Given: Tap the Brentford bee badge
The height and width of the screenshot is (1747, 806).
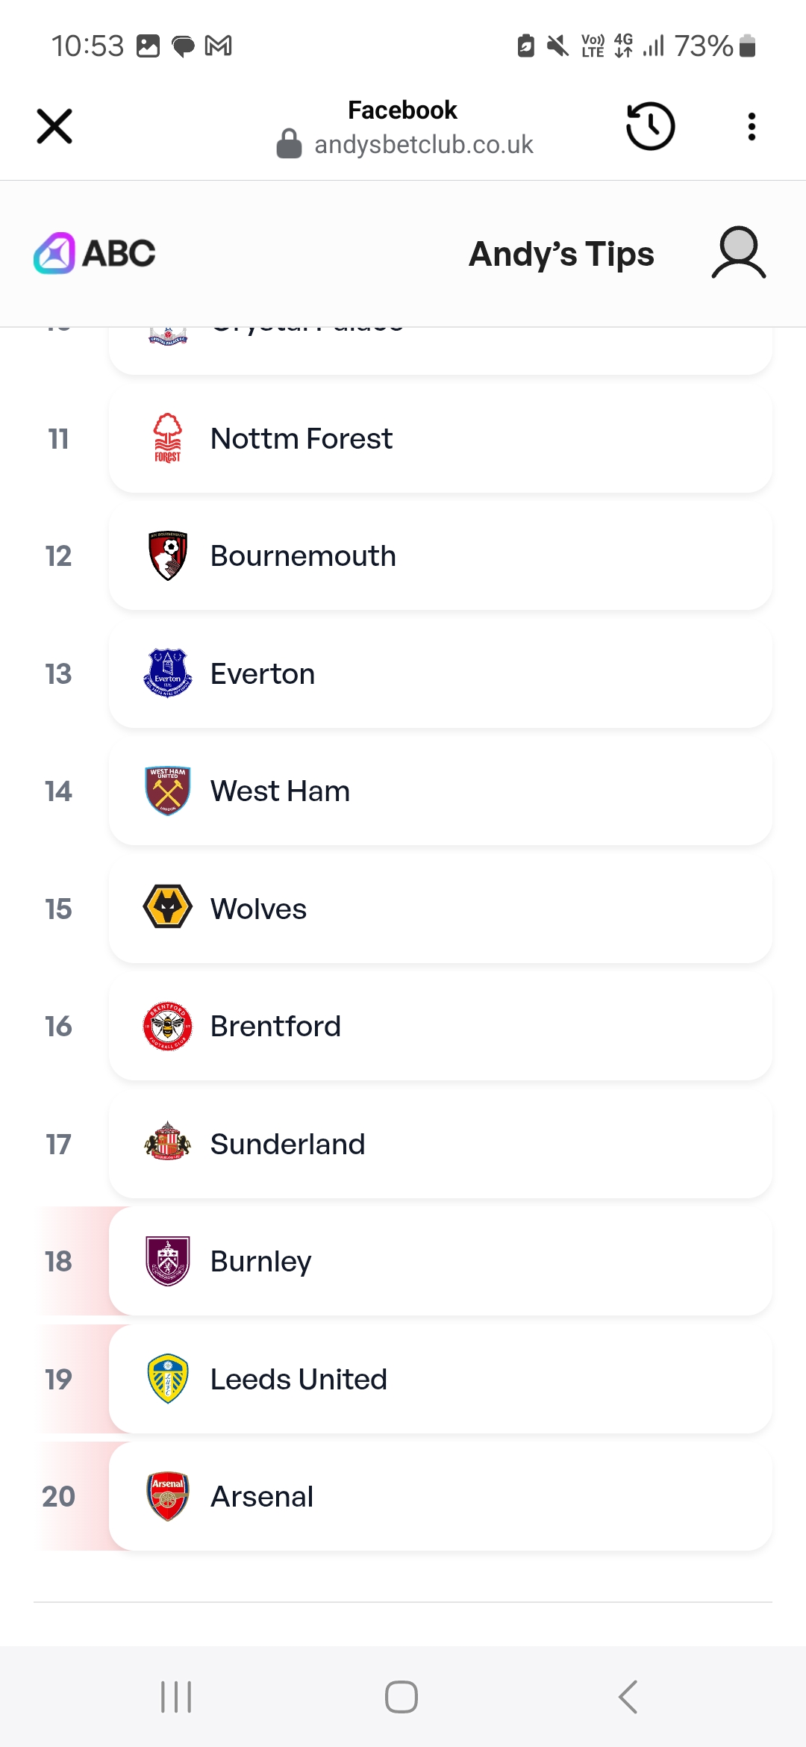Looking at the screenshot, I should pyautogui.click(x=168, y=1027).
